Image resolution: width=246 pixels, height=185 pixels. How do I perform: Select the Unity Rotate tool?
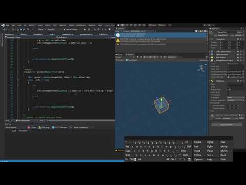point(127,25)
